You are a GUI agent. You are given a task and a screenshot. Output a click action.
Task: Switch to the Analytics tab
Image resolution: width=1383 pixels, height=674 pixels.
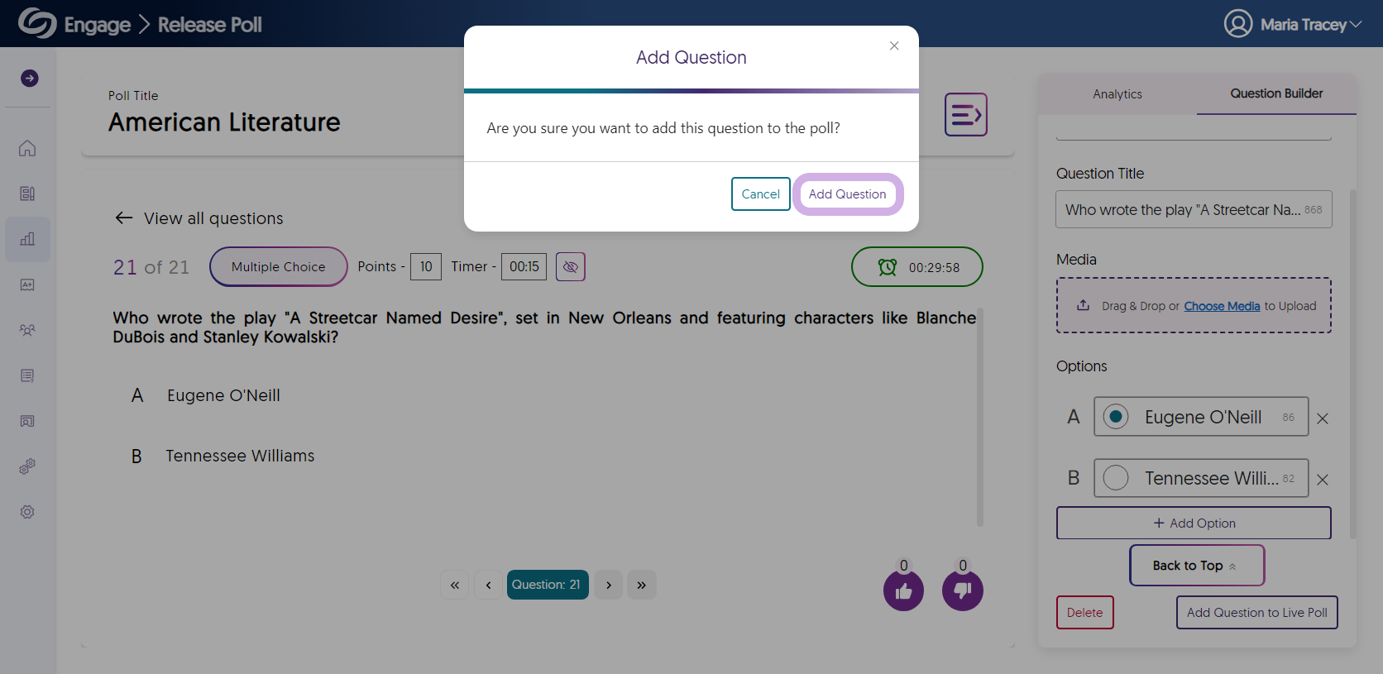click(1117, 94)
